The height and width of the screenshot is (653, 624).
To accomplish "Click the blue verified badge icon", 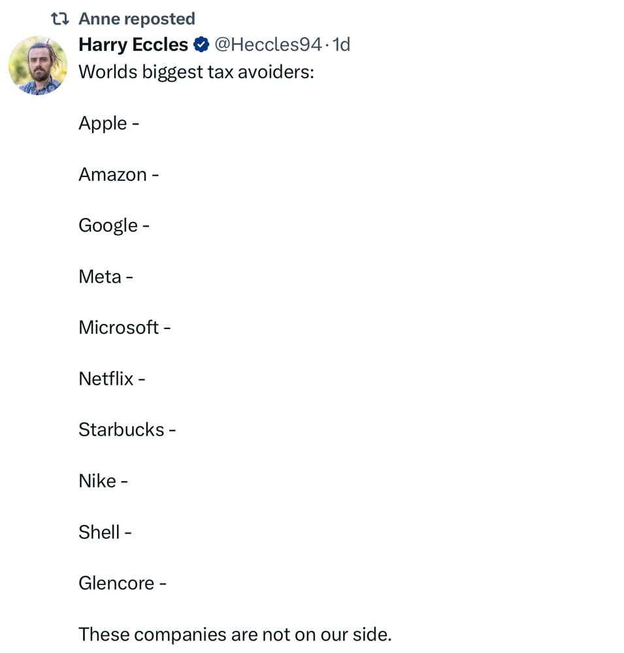I will click(x=202, y=45).
